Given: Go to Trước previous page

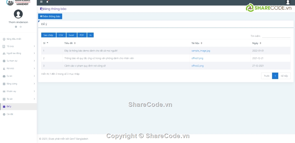Looking at the screenshot, I should click(x=267, y=76).
